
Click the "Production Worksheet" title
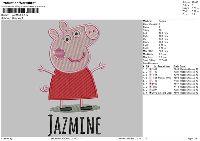point(18,3)
